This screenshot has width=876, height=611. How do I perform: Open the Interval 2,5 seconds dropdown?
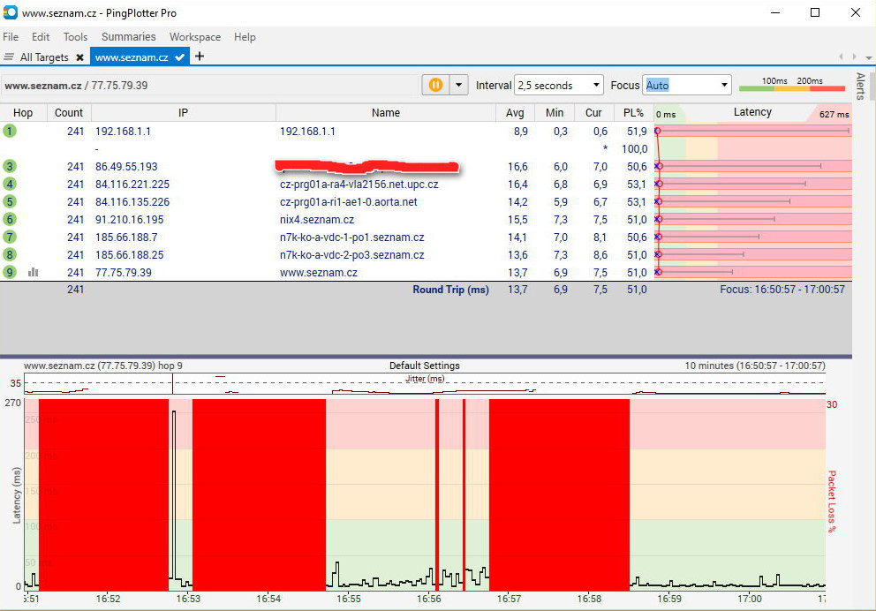pyautogui.click(x=558, y=85)
